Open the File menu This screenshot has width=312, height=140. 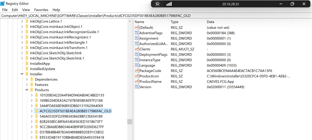5,10
